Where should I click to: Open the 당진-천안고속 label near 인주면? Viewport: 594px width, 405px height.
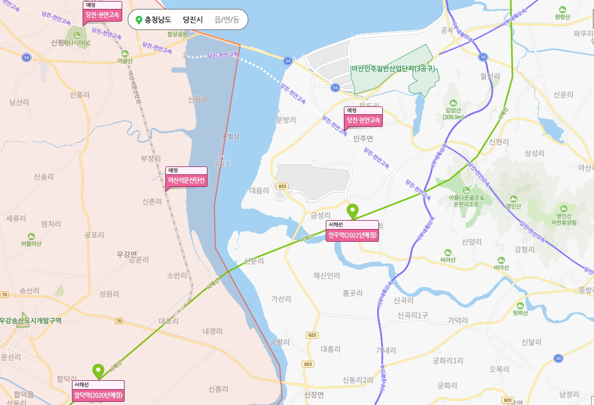363,120
